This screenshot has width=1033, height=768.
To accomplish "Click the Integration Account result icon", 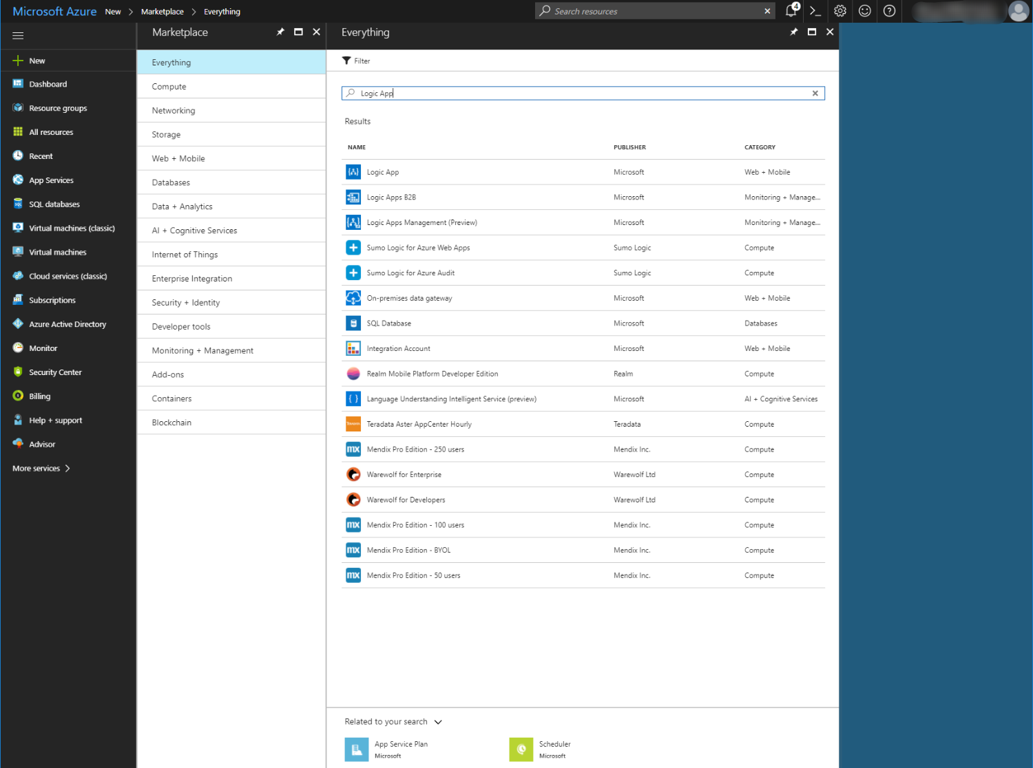I will [x=353, y=348].
